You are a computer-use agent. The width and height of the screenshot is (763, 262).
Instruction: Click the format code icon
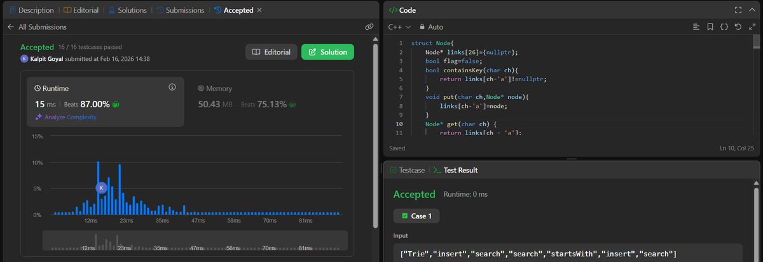point(696,27)
